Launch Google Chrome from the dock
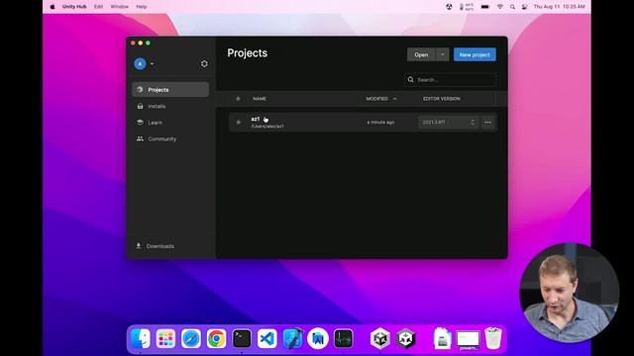This screenshot has height=356, width=634. (x=216, y=338)
